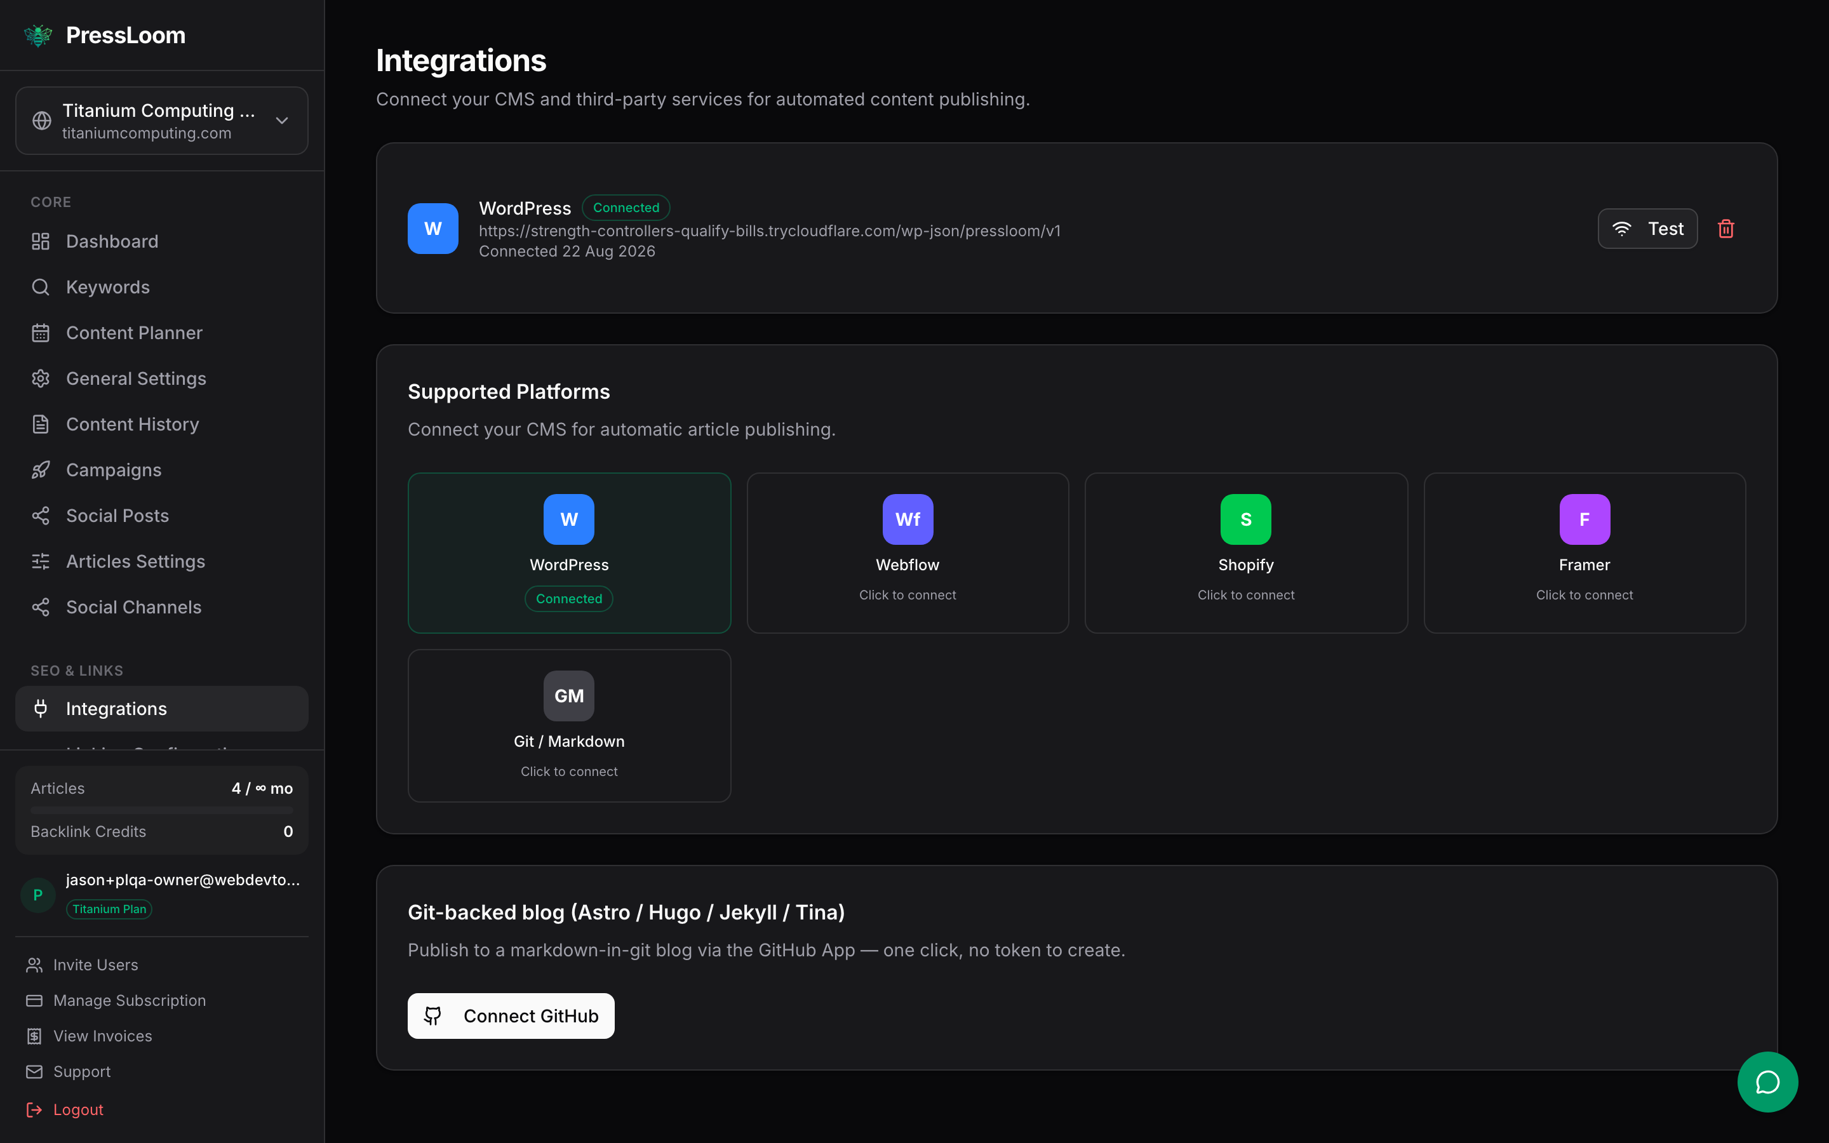Click the WordPress endpoint URL text
1829x1143 pixels.
[770, 231]
